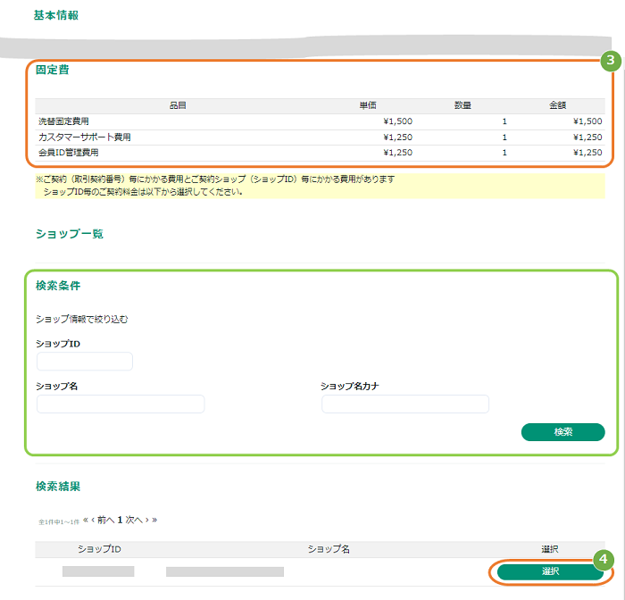Click the ショップID field label
This screenshot has width=625, height=600.
(58, 344)
